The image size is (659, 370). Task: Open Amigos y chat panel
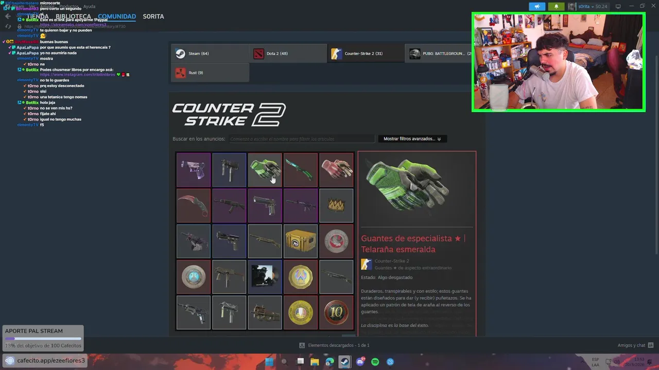635,345
